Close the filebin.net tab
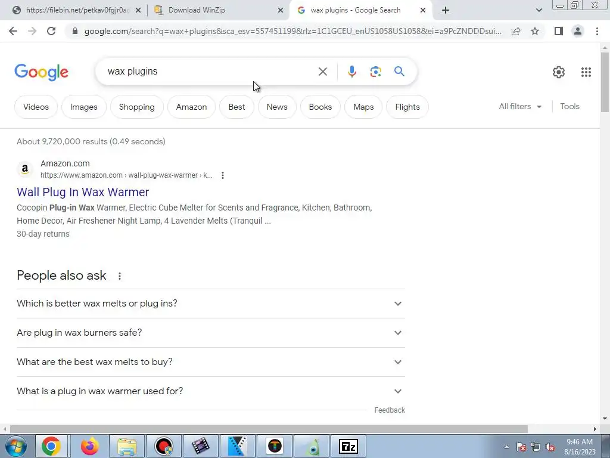The height and width of the screenshot is (458, 610). click(138, 10)
